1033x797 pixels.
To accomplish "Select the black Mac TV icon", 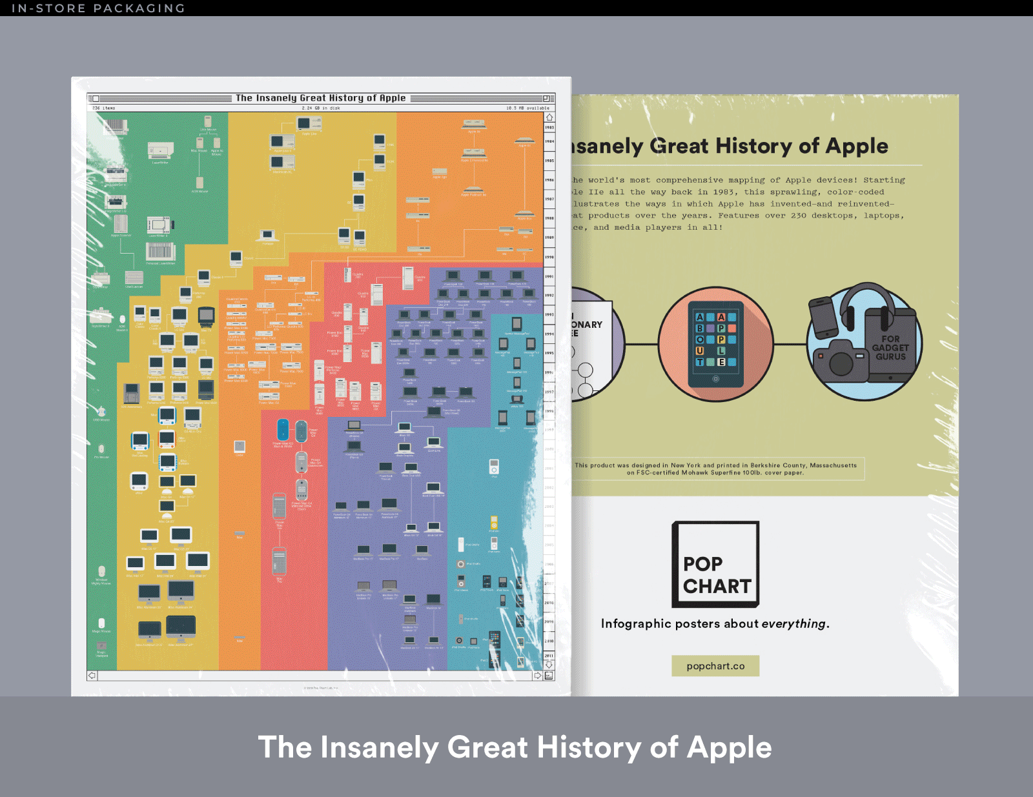I will point(206,316).
